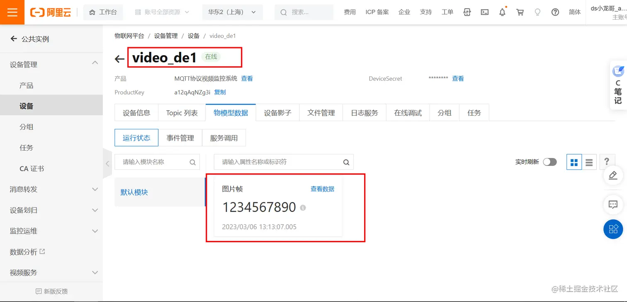Select the 物模型数据 tab
627x302 pixels.
[231, 113]
